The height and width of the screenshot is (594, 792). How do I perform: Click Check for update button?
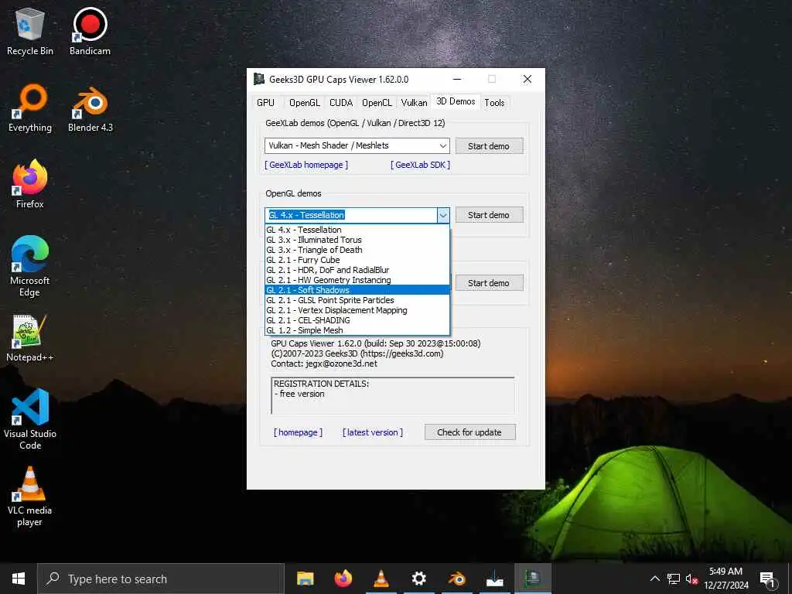(x=469, y=432)
